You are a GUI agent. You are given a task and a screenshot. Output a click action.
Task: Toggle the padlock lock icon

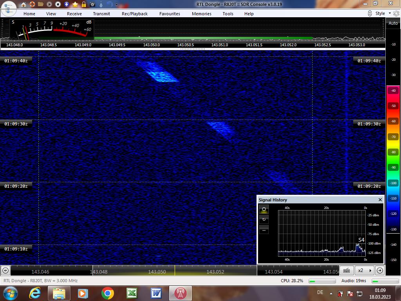84,4
